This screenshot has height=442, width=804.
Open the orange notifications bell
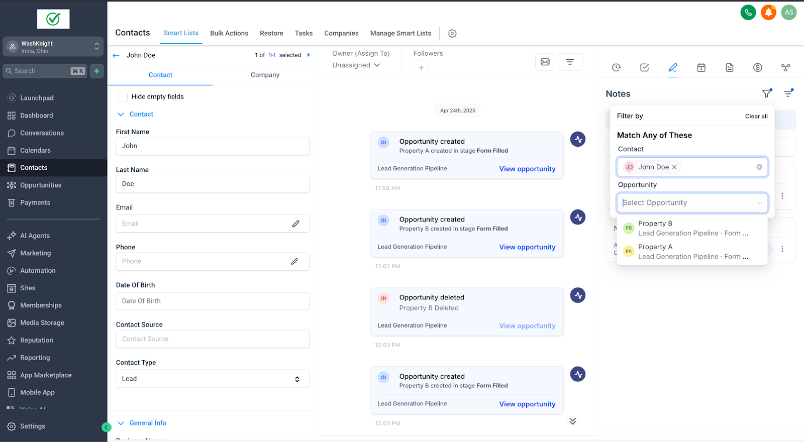click(768, 13)
